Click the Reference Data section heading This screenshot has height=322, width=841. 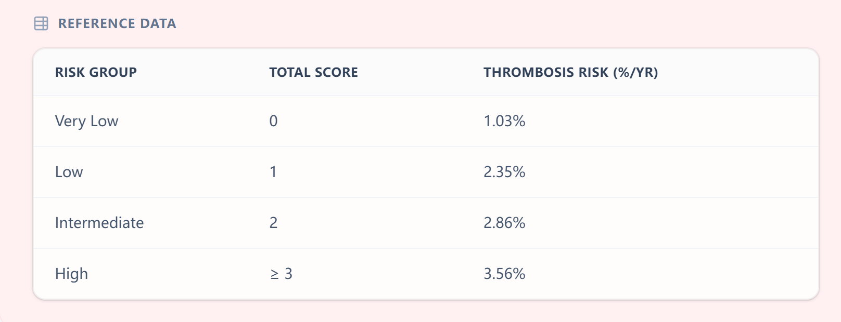117,23
